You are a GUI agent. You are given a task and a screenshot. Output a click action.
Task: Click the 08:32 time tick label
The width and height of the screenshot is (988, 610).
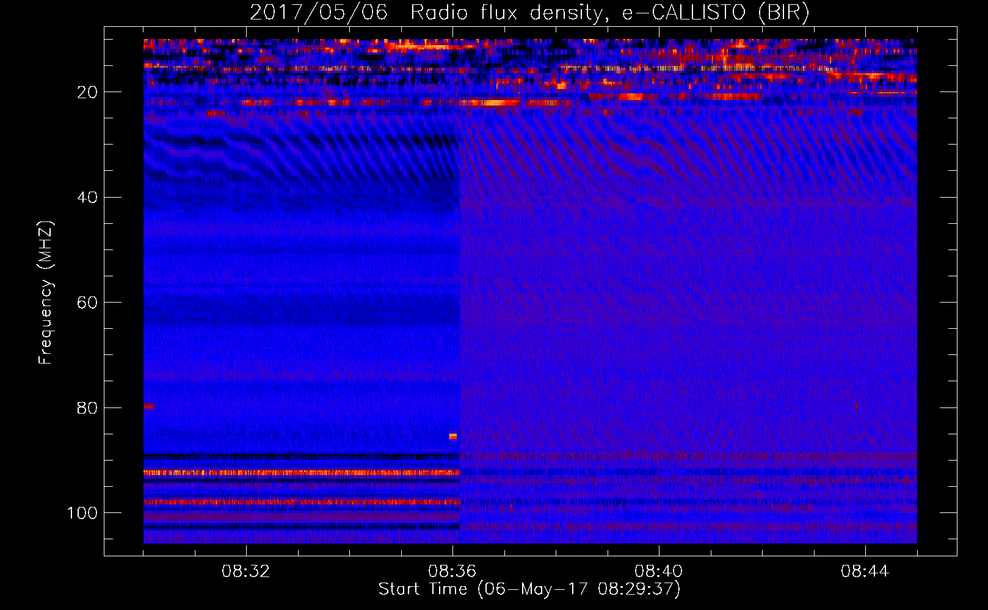pos(246,572)
